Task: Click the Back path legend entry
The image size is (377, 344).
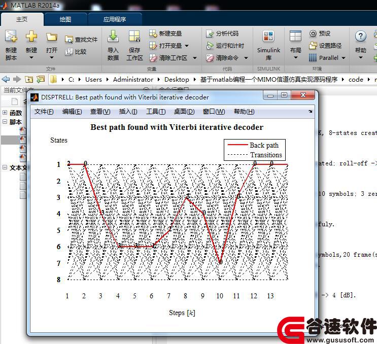Action: click(253, 145)
